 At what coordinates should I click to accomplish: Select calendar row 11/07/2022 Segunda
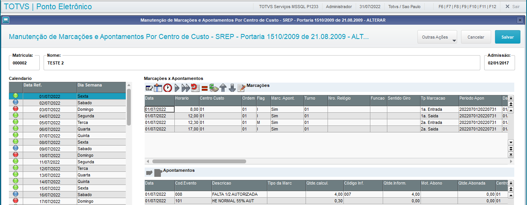click(67, 162)
